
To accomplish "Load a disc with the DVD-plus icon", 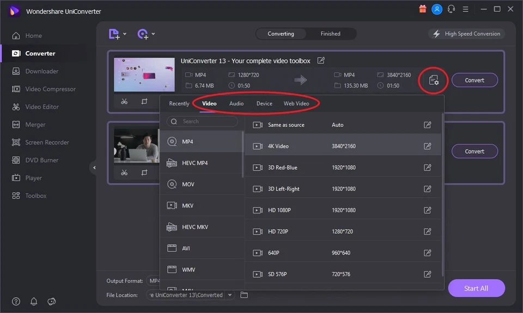I will click(143, 34).
